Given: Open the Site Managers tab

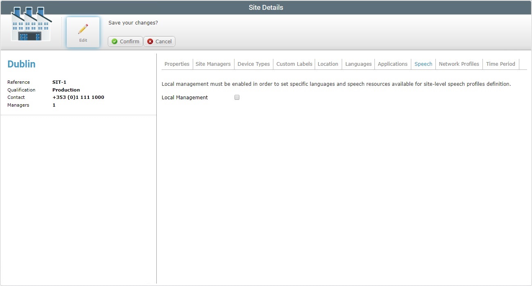Looking at the screenshot, I should click(213, 64).
